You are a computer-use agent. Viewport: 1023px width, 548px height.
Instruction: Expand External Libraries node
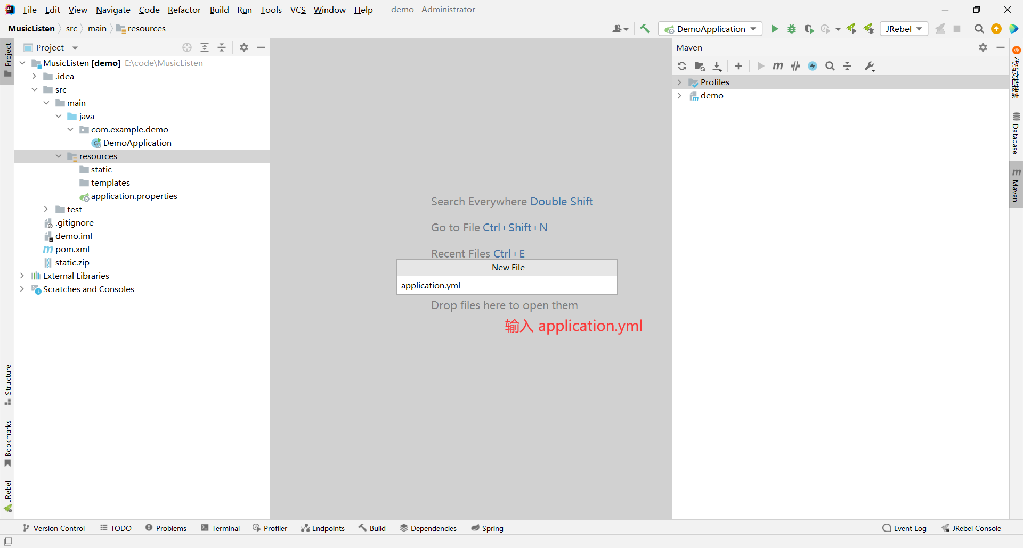(x=22, y=276)
